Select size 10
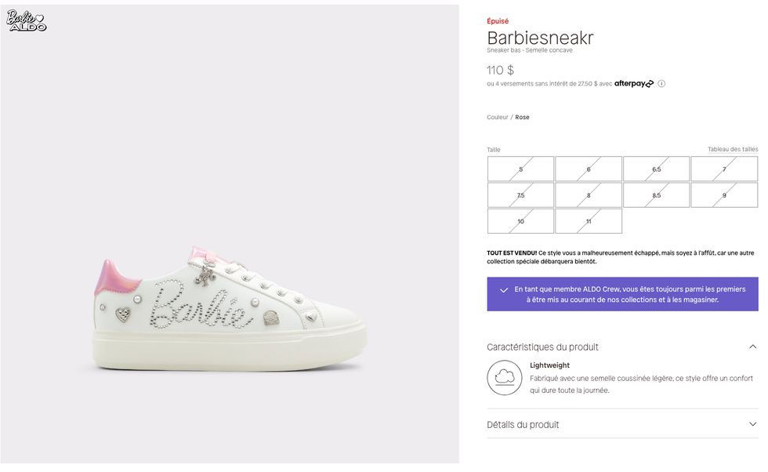The width and height of the screenshot is (768, 472). click(x=520, y=221)
